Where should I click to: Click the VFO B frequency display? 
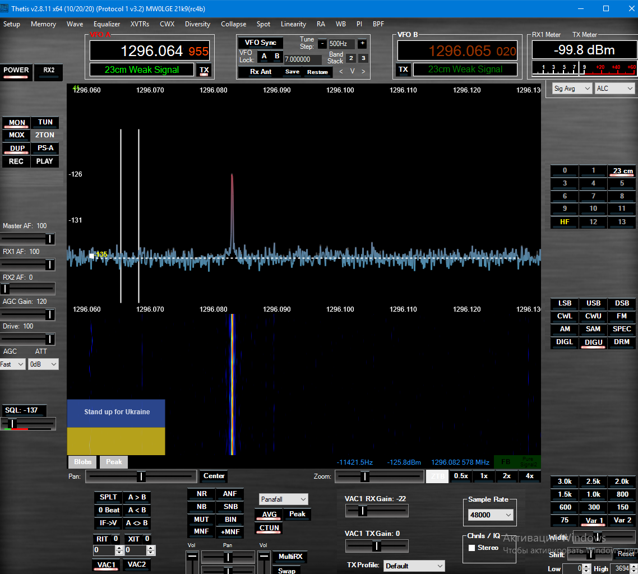(457, 51)
